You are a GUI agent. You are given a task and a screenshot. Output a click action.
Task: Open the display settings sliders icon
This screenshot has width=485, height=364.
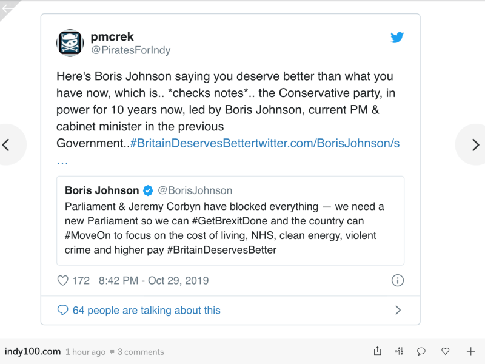click(399, 351)
